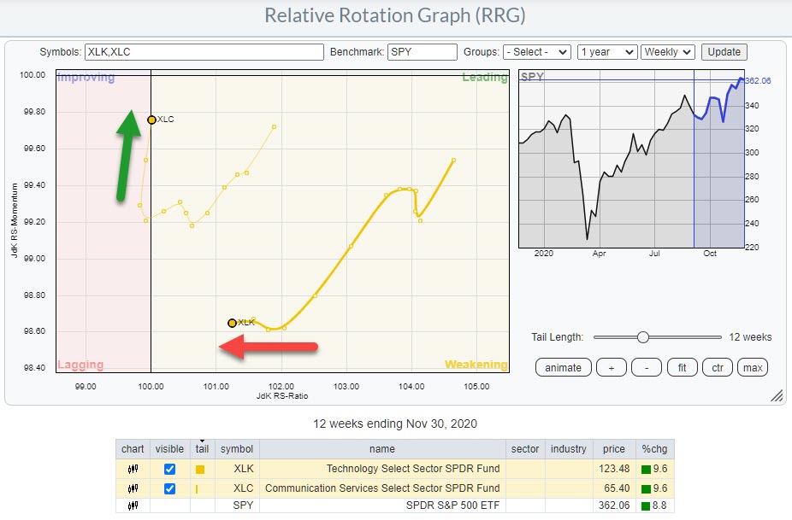Viewport: 792px width, 520px height.
Task: Uncheck the visible checkbox for XLK
Action: (x=168, y=470)
